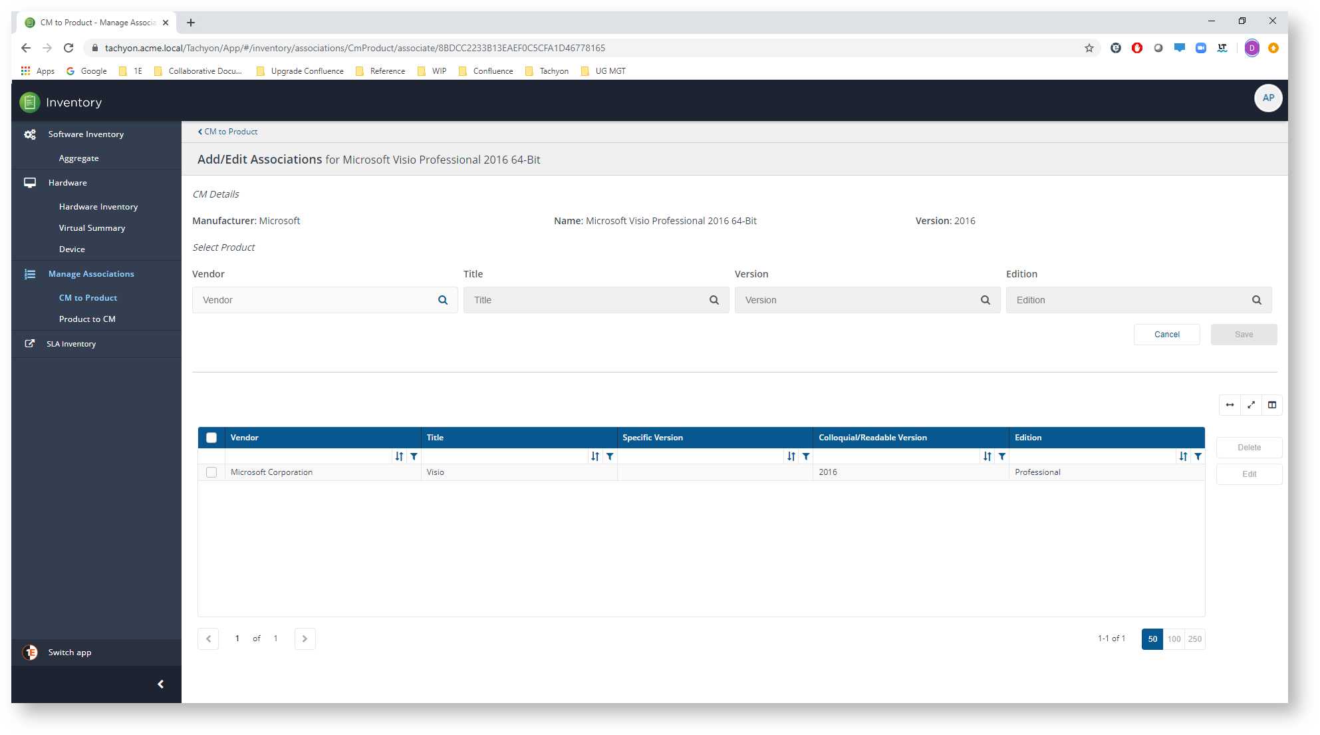Click the expand/fullscreen table icon
Viewport: 1320px width, 735px height.
[1250, 404]
